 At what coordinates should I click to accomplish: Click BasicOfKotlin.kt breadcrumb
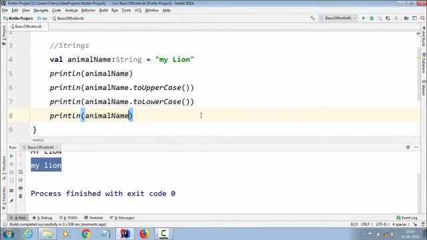coord(68,18)
